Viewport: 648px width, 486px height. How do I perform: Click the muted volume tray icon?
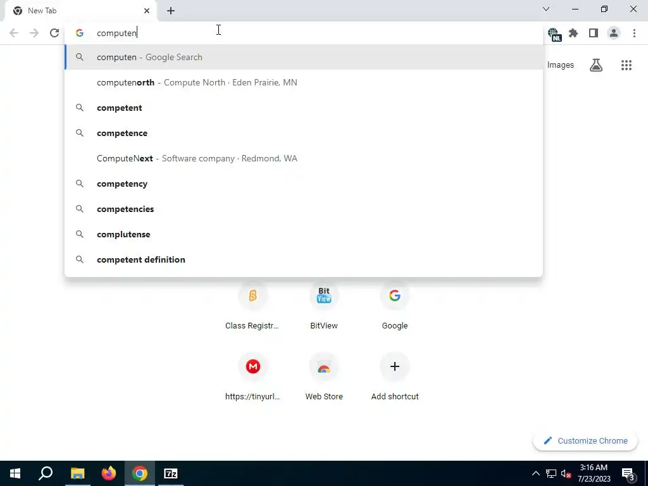pyautogui.click(x=566, y=473)
